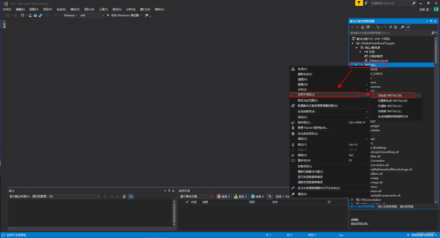
Task: Collapse the CMakePredefinedTargets folder
Action: 352,43
